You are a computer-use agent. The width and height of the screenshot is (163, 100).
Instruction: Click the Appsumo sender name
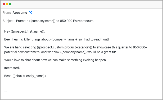20,13
